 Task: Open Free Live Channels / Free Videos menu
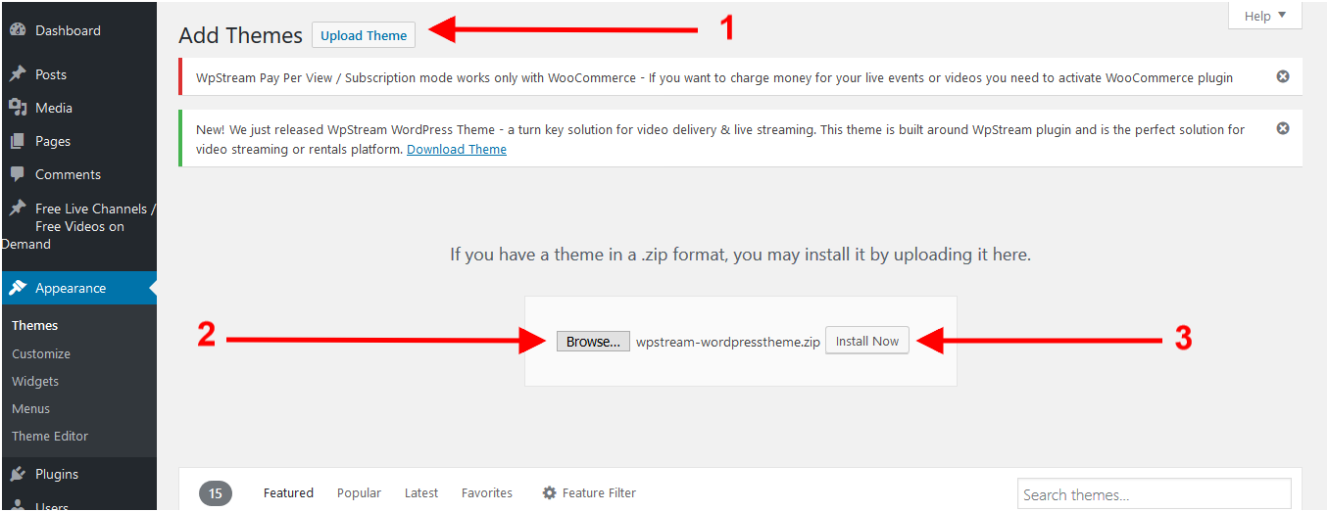(78, 226)
